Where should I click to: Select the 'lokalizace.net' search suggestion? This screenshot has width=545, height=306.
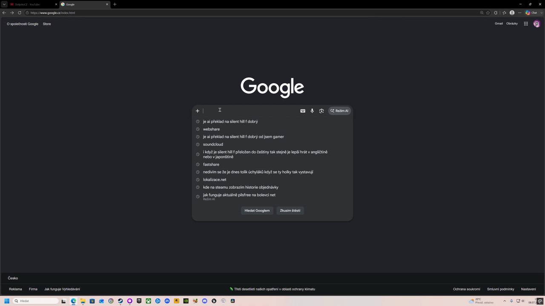coord(272,180)
